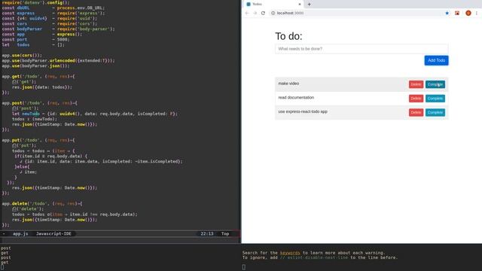Click the localhost address bar
The width and height of the screenshot is (482, 271).
click(356, 13)
